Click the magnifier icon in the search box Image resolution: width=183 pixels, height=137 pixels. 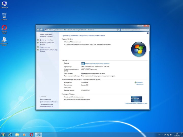click(147, 30)
